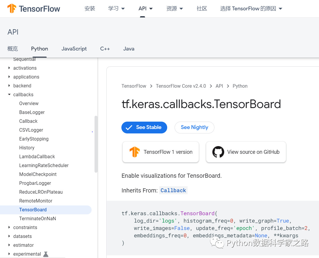The height and width of the screenshot is (258, 319).
Task: Open the API dropdown in top navigation
Action: pyautogui.click(x=145, y=9)
